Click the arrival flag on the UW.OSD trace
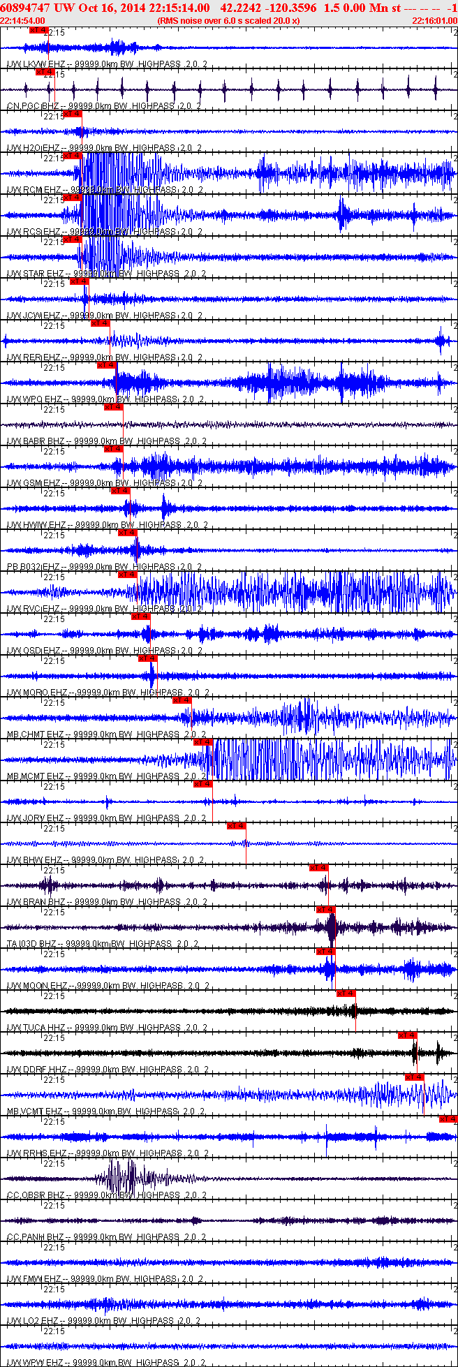Screen dimensions: 458x1367 coord(141,616)
